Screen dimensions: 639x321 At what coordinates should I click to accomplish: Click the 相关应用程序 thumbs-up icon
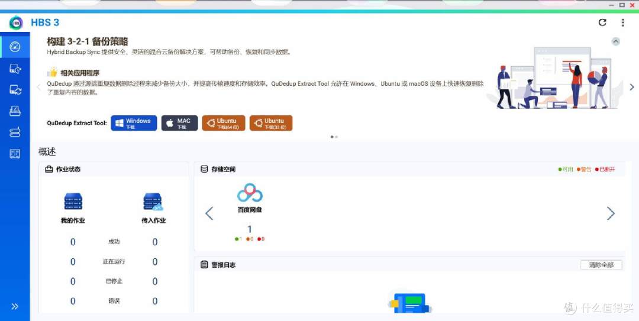[x=52, y=73]
